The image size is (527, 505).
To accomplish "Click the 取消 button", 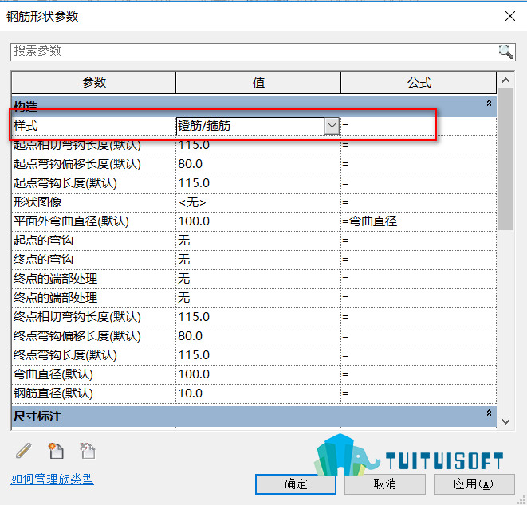I will pyautogui.click(x=385, y=483).
